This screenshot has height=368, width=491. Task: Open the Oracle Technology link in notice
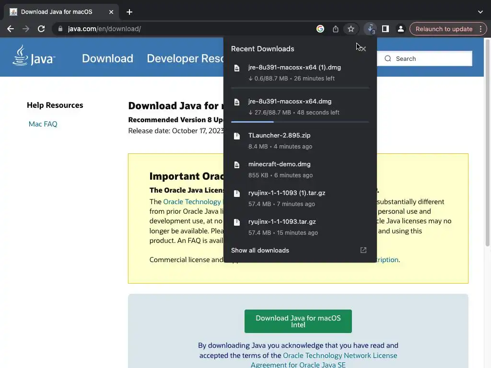coord(192,202)
